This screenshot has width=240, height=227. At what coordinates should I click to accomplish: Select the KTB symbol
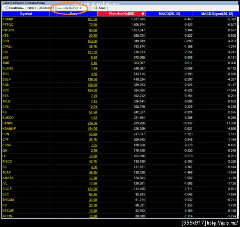click(x=6, y=36)
